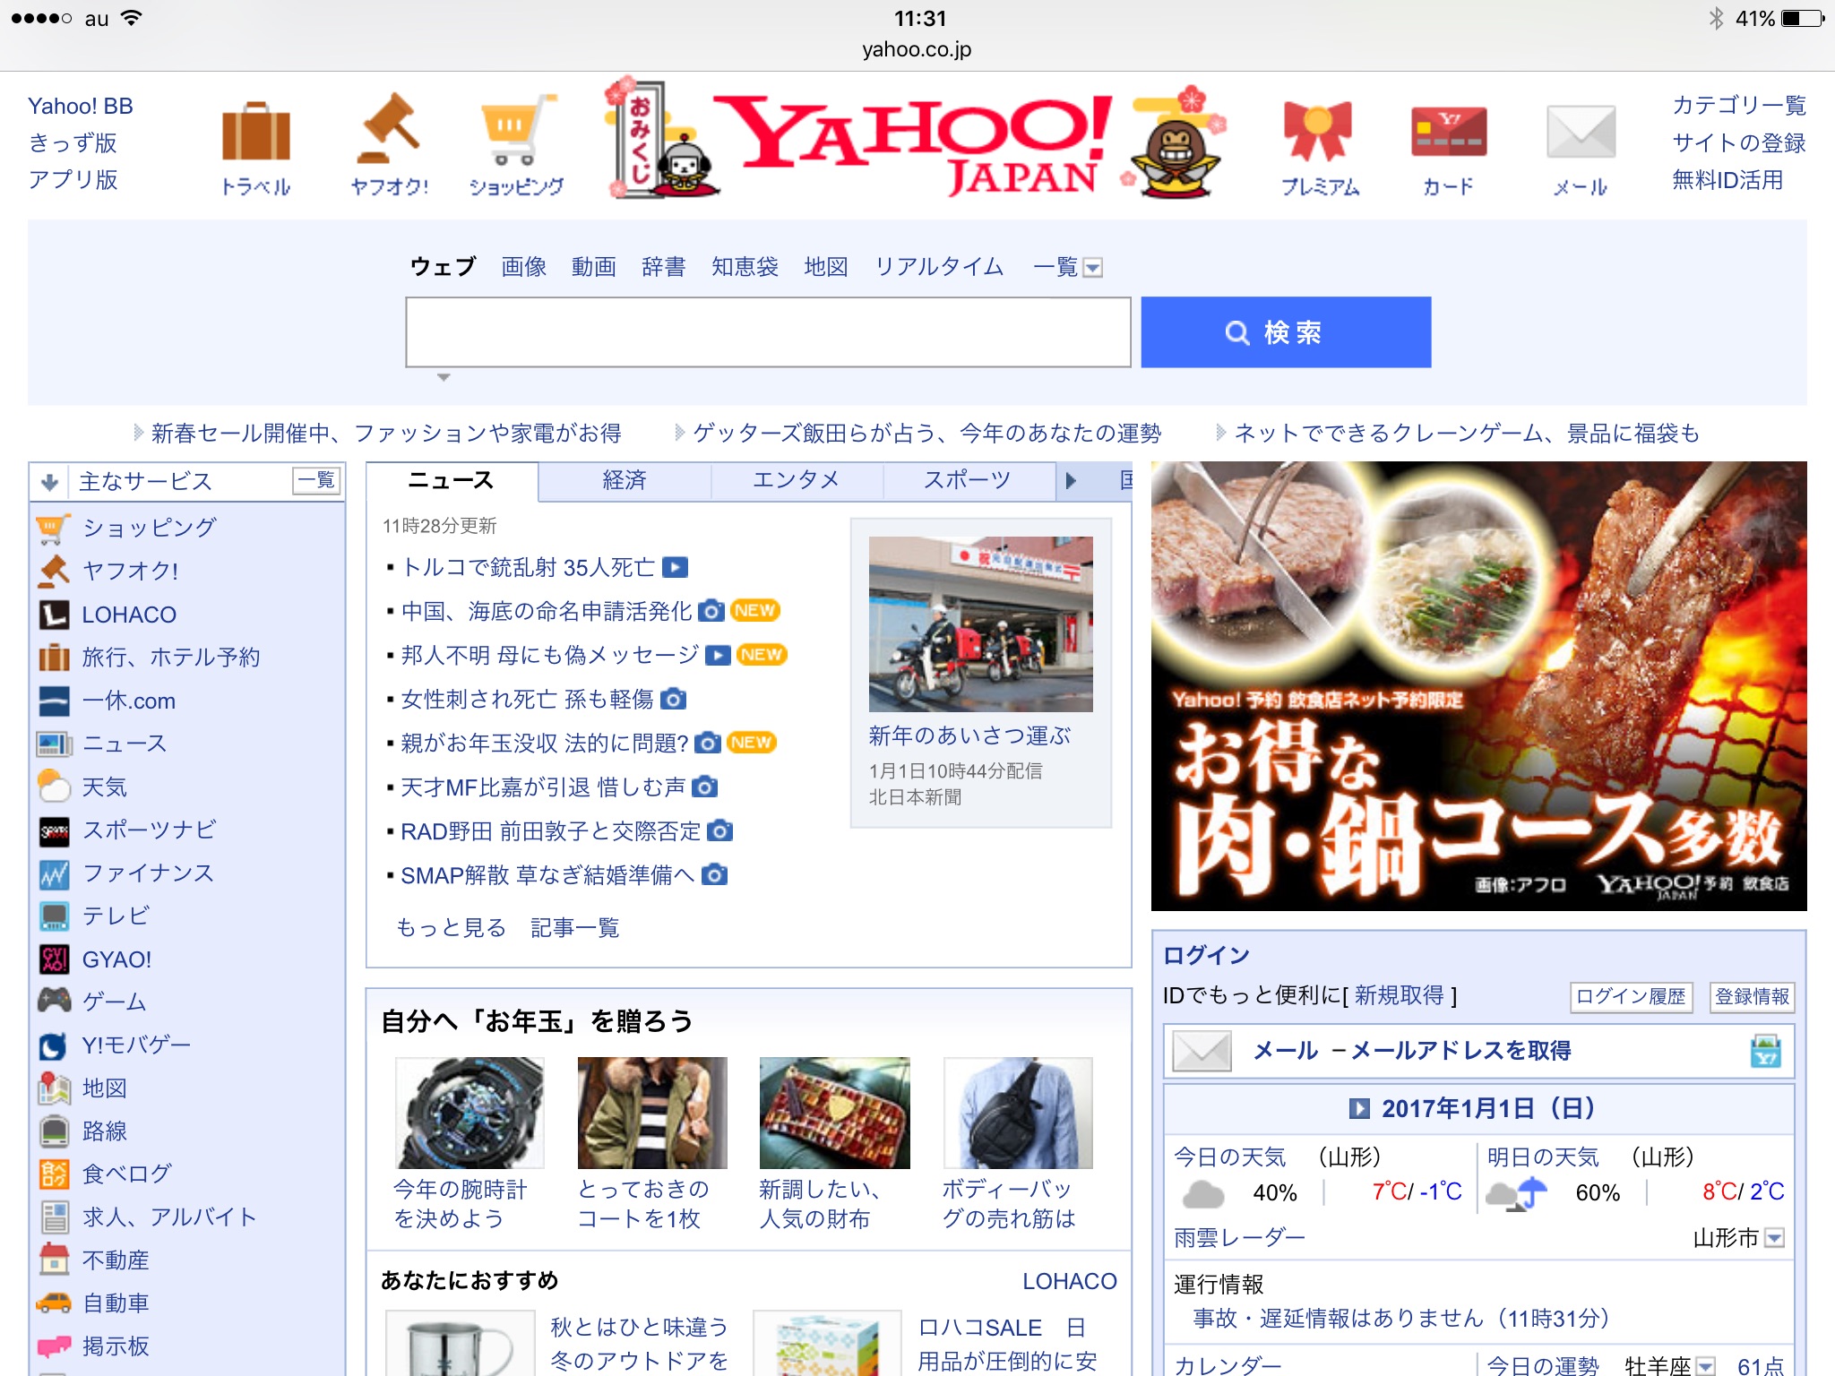Select the 画像 search category
Screen dimensions: 1835x1376
click(x=524, y=267)
